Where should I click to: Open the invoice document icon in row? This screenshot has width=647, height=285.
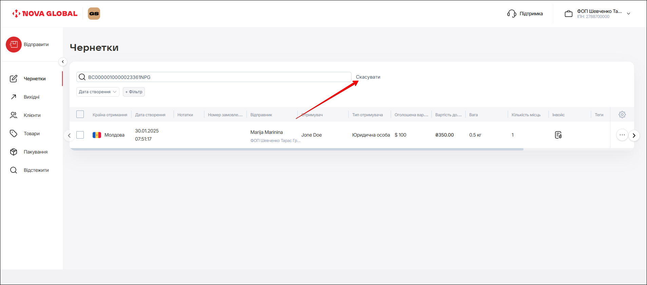click(x=558, y=135)
